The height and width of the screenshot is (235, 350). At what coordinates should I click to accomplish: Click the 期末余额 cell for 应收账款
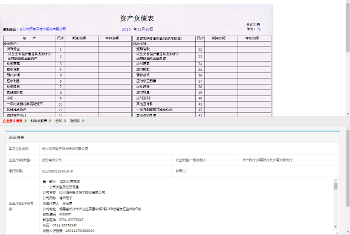[x=81, y=69]
